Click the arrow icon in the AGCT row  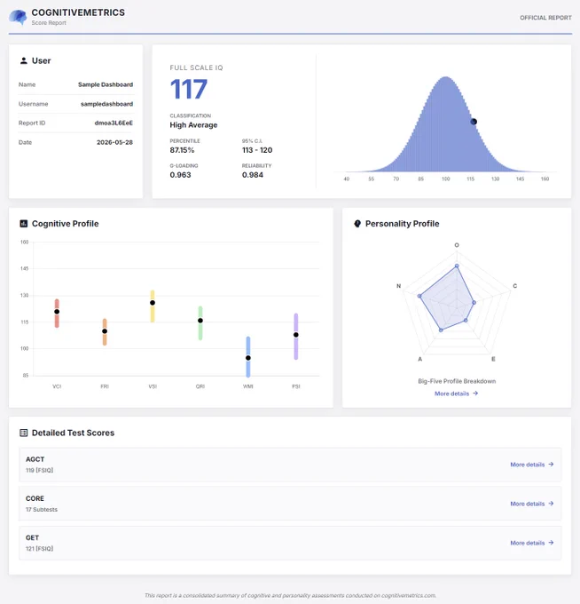coord(551,465)
